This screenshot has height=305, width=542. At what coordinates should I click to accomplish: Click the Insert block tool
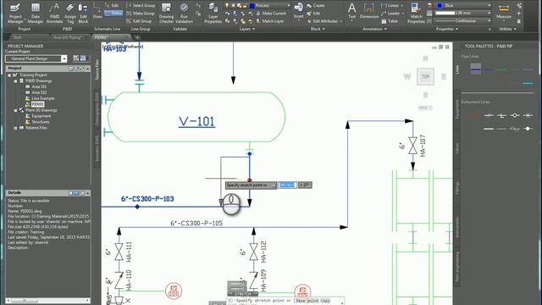pos(298,11)
